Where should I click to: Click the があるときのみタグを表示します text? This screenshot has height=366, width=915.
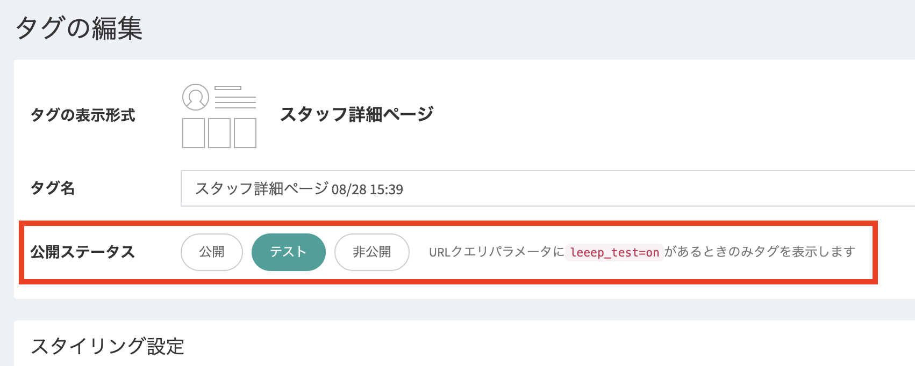(x=760, y=252)
